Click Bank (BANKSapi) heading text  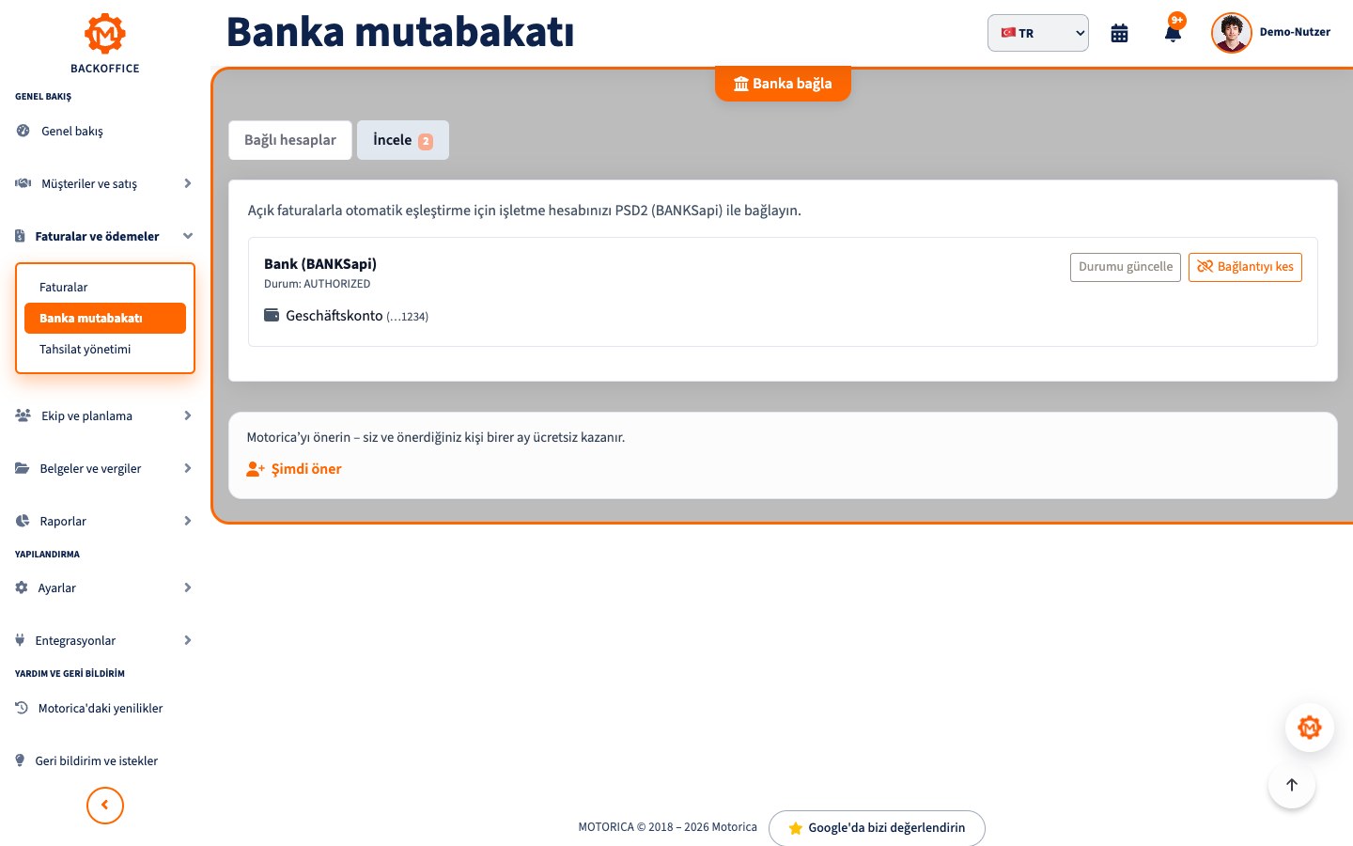click(x=320, y=264)
